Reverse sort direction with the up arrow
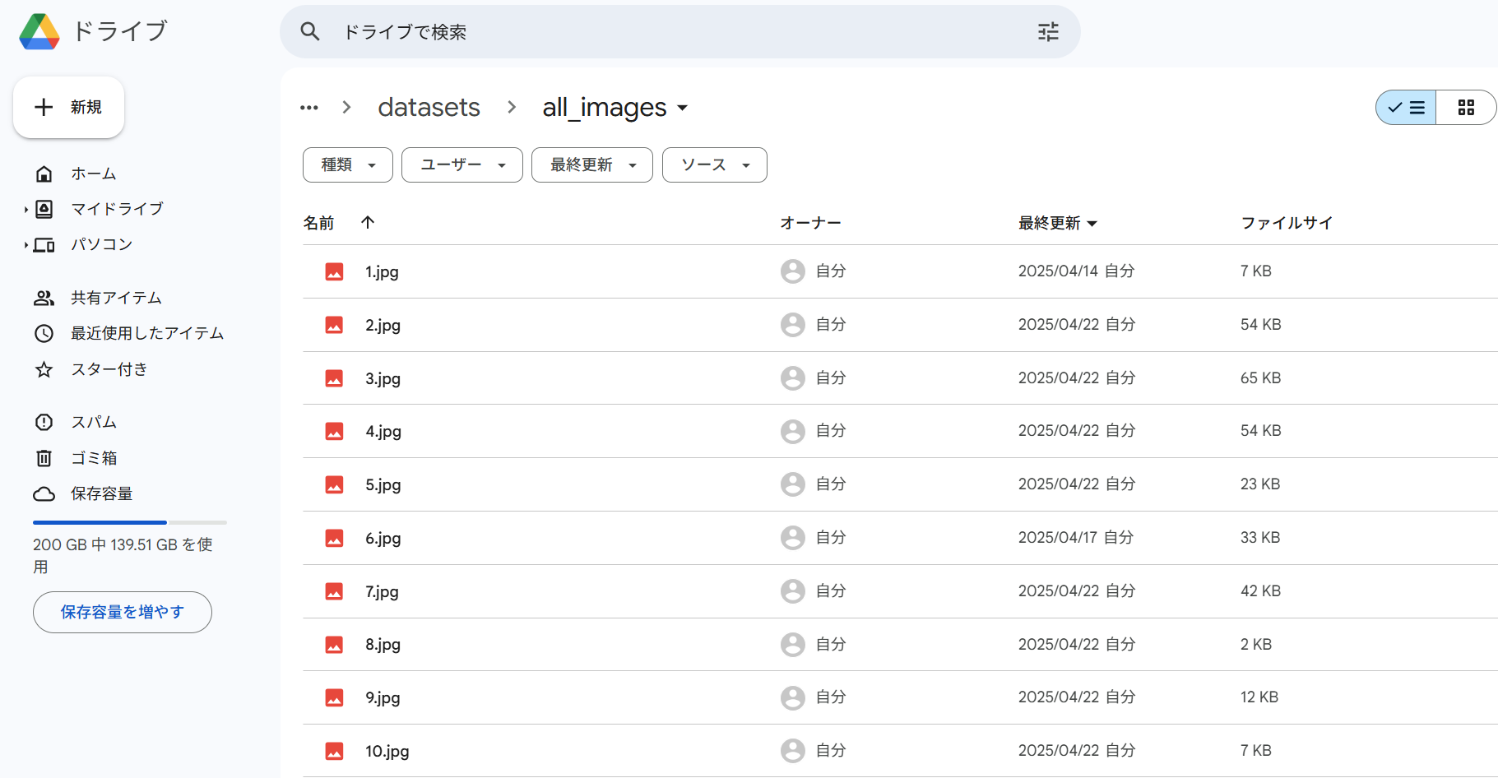This screenshot has height=778, width=1498. pyautogui.click(x=368, y=222)
